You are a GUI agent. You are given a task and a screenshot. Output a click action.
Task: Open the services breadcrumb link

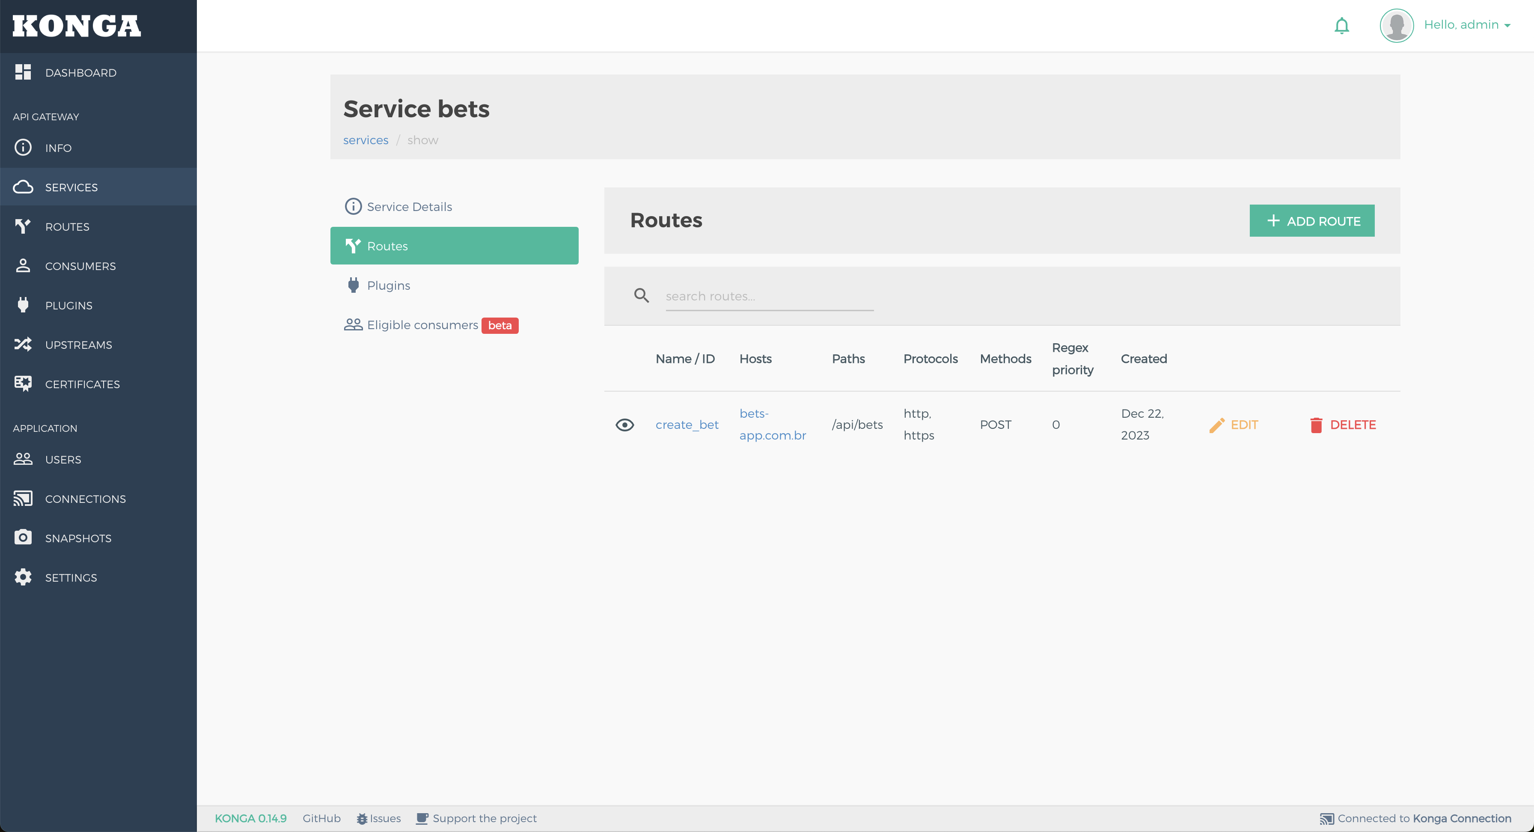[365, 140]
